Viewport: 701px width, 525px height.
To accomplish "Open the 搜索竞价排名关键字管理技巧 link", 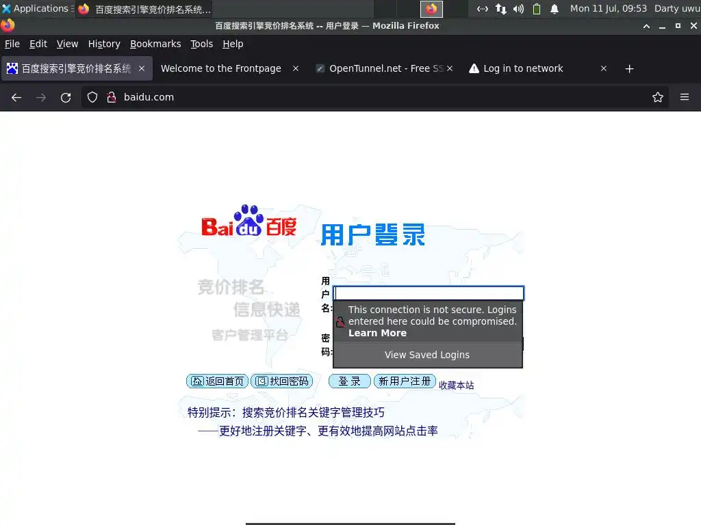I will (314, 412).
